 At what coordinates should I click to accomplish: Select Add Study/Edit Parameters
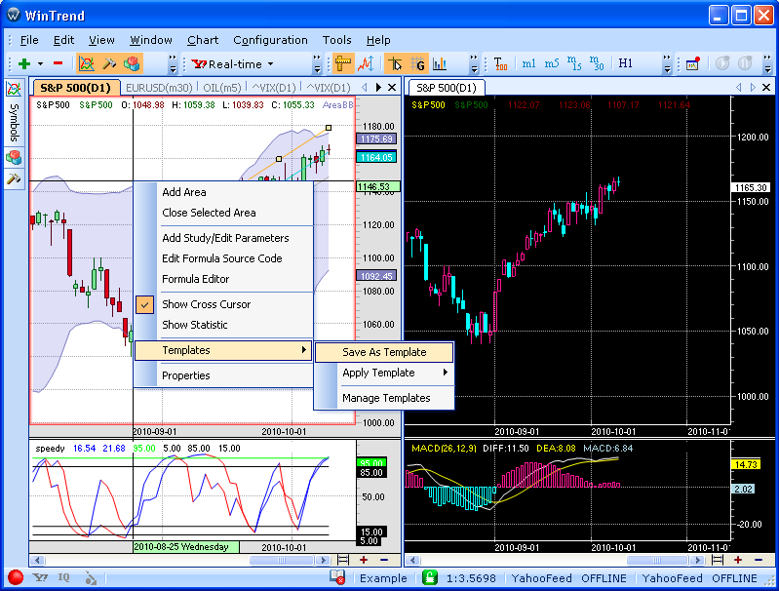click(x=223, y=238)
